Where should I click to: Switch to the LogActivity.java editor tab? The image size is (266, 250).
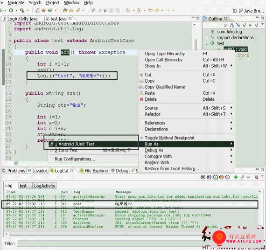pyautogui.click(x=22, y=19)
